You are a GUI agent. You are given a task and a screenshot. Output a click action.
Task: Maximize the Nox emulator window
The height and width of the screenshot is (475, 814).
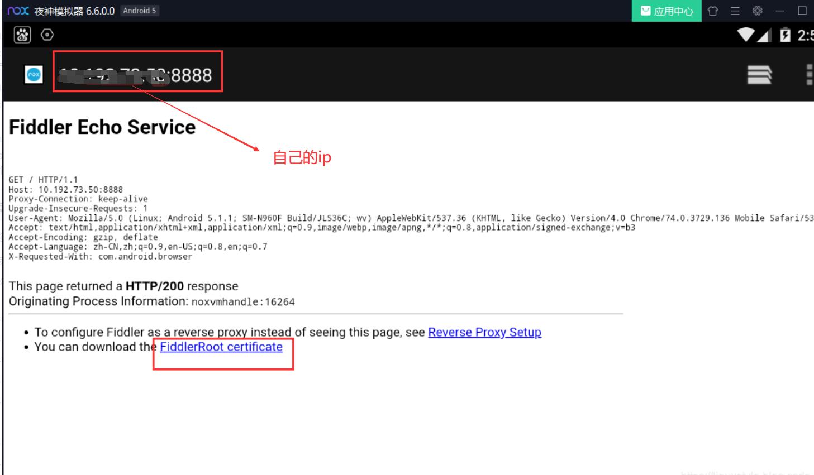[802, 11]
